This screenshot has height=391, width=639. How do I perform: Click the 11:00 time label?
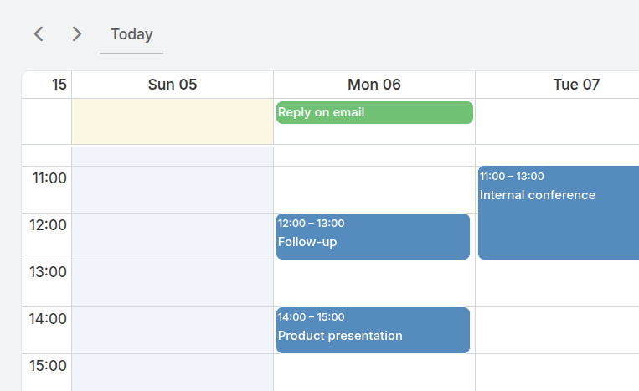[49, 178]
